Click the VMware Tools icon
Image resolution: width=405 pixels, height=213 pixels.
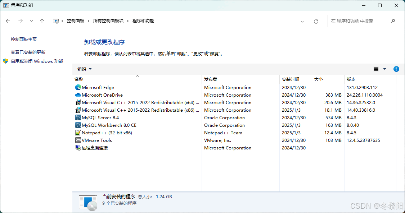[78, 140]
